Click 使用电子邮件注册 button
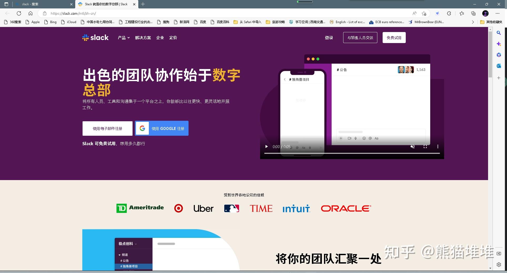Screen dimensions: 507x273 (107, 128)
